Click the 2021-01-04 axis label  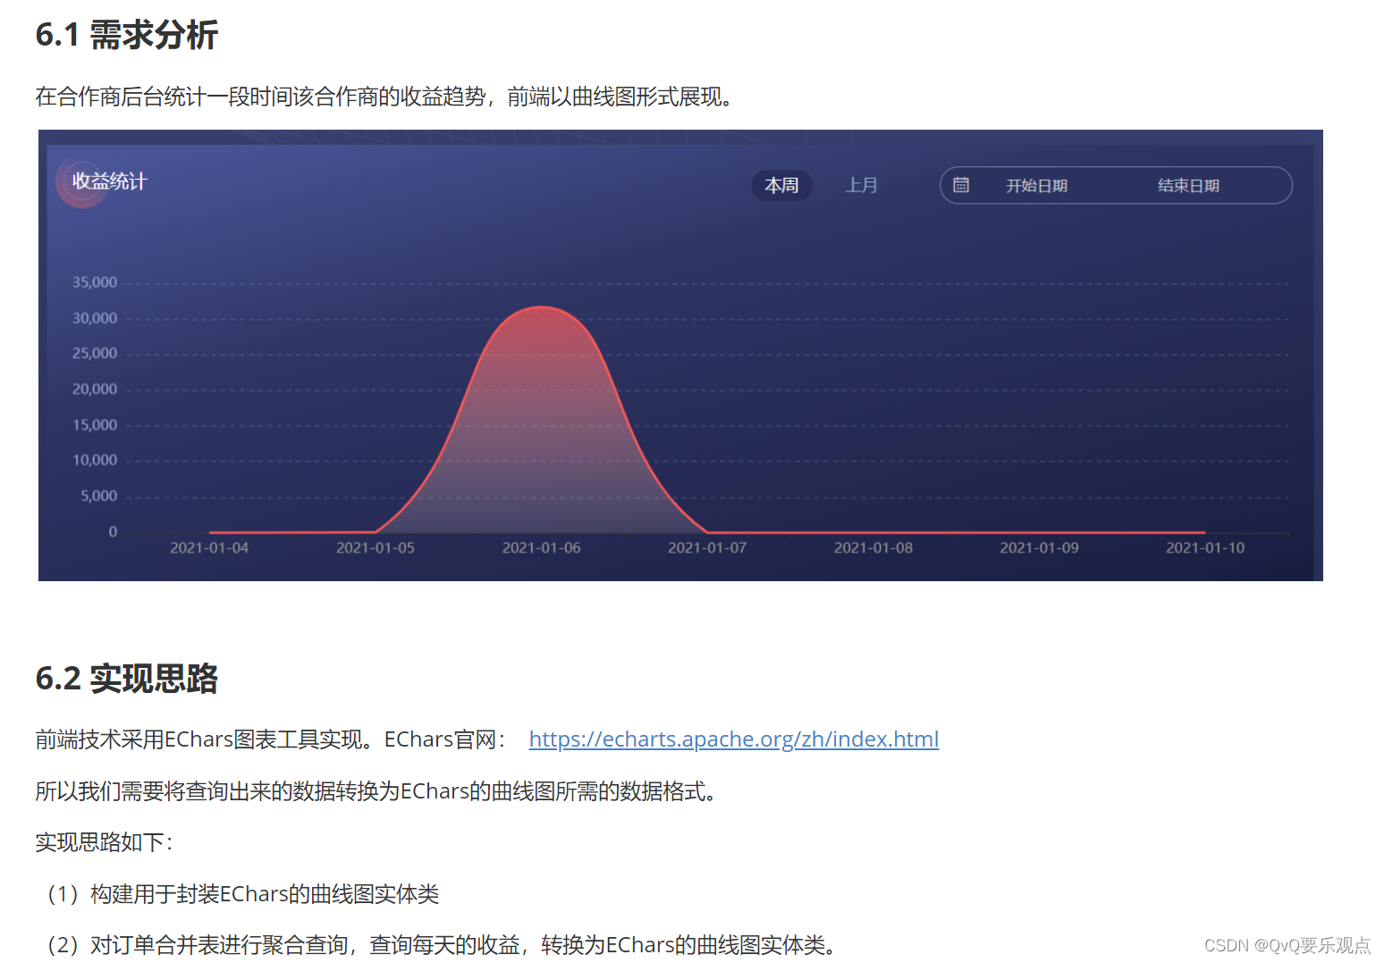pos(209,547)
